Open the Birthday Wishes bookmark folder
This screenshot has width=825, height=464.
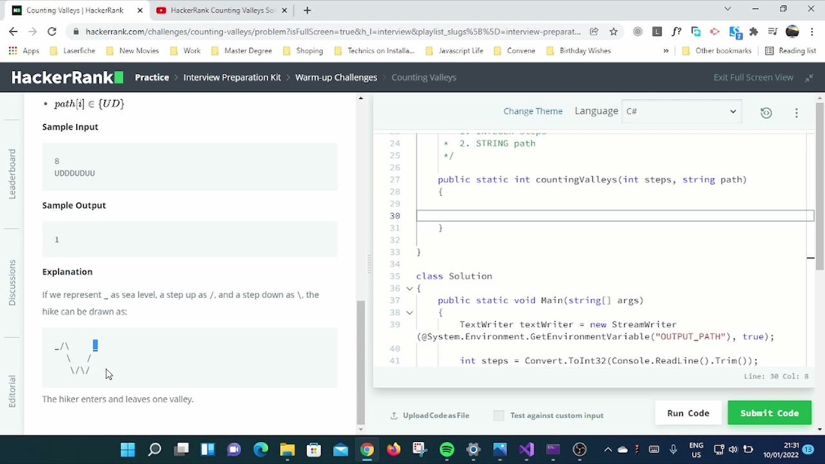pyautogui.click(x=578, y=50)
